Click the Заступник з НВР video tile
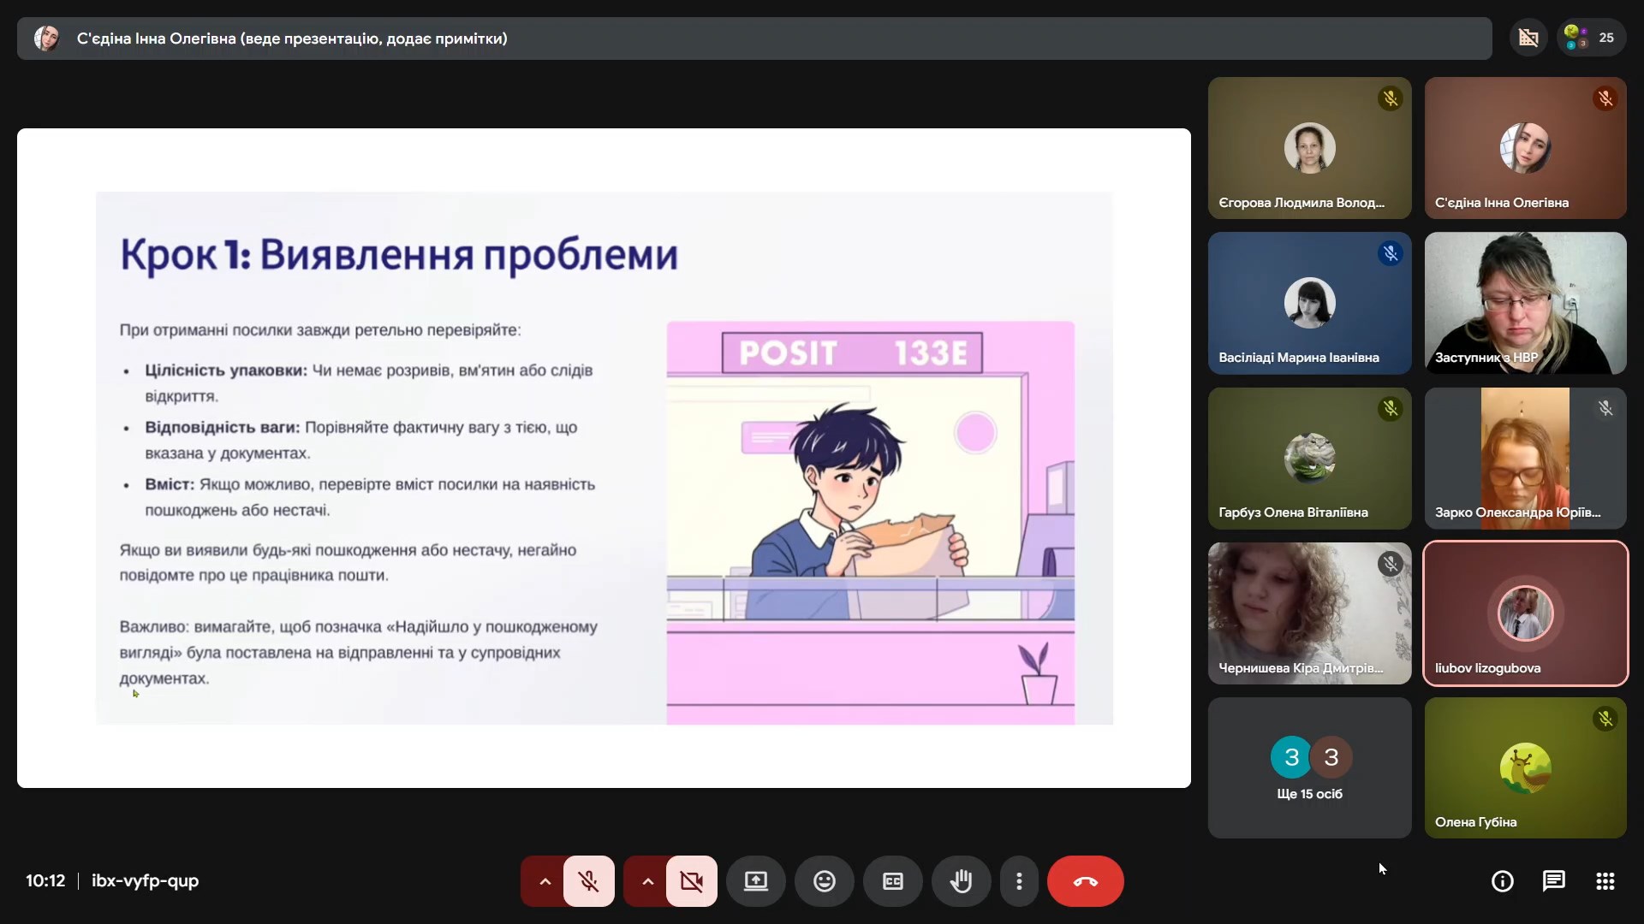Screen dimensions: 1644x924 click(1525, 303)
